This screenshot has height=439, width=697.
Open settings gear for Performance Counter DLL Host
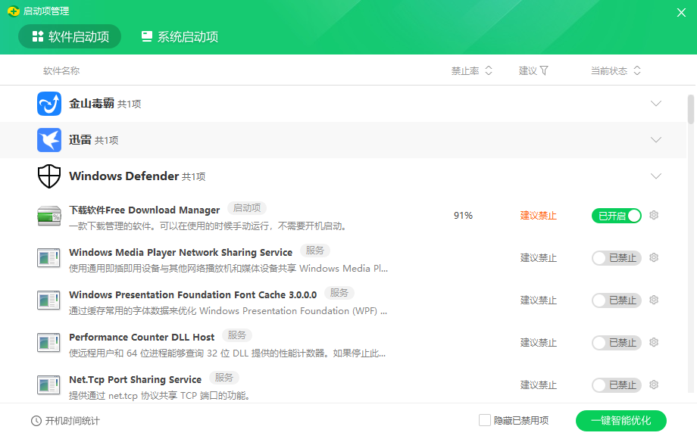(653, 342)
